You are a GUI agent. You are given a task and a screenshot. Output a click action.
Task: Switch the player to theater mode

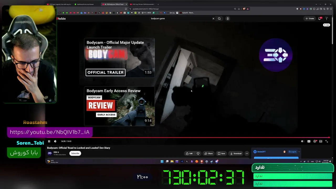coord(321,141)
